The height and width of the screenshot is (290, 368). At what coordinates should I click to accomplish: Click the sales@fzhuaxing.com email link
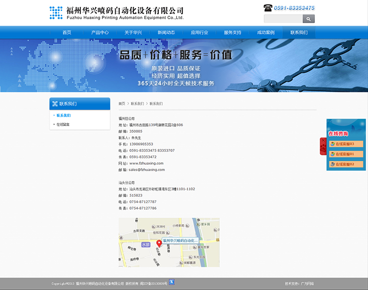click(147, 170)
